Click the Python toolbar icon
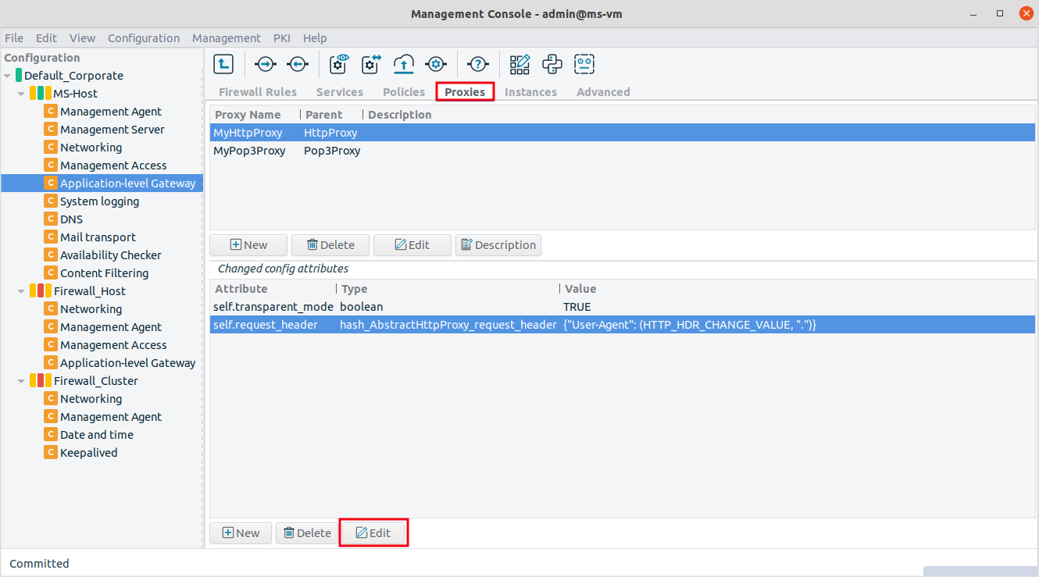The height and width of the screenshot is (577, 1039). 552,64
